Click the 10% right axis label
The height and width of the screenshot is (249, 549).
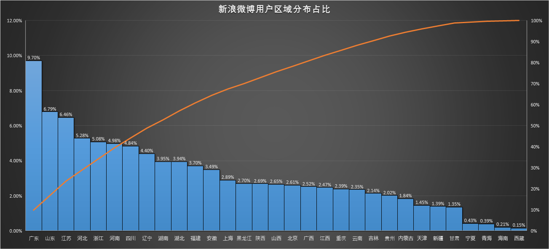535,210
